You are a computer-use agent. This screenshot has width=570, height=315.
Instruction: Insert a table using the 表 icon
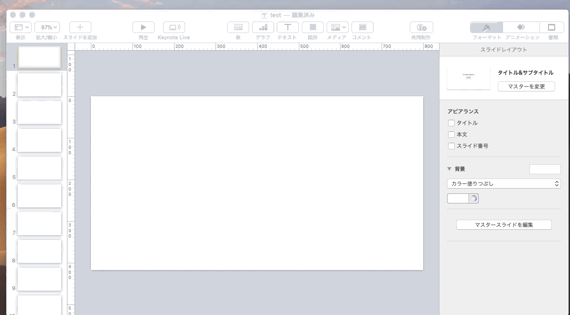(x=238, y=27)
